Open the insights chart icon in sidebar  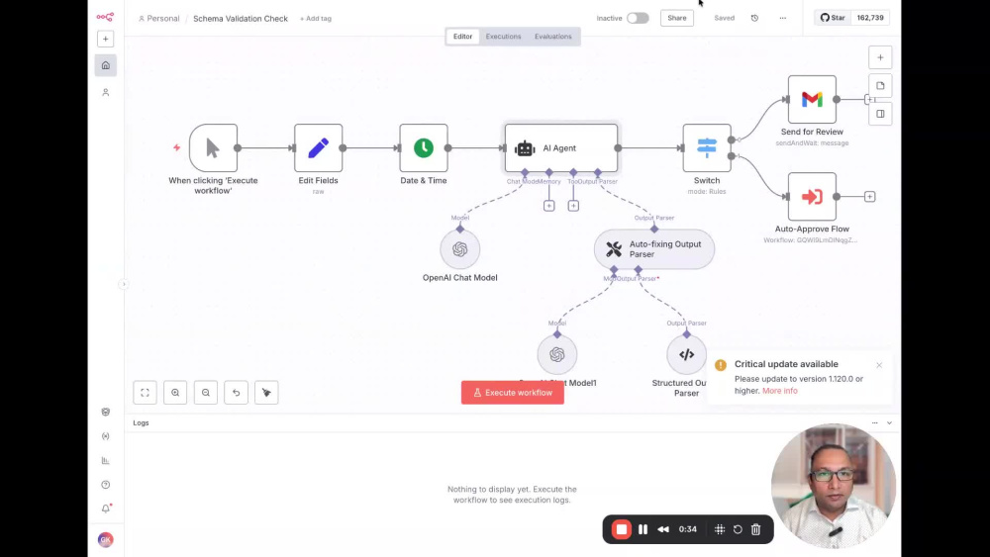coord(106,460)
